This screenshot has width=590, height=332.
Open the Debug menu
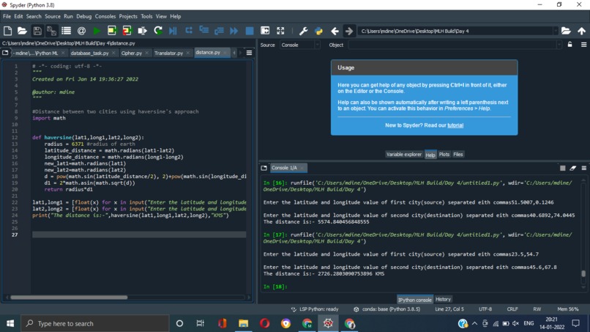[x=84, y=17]
